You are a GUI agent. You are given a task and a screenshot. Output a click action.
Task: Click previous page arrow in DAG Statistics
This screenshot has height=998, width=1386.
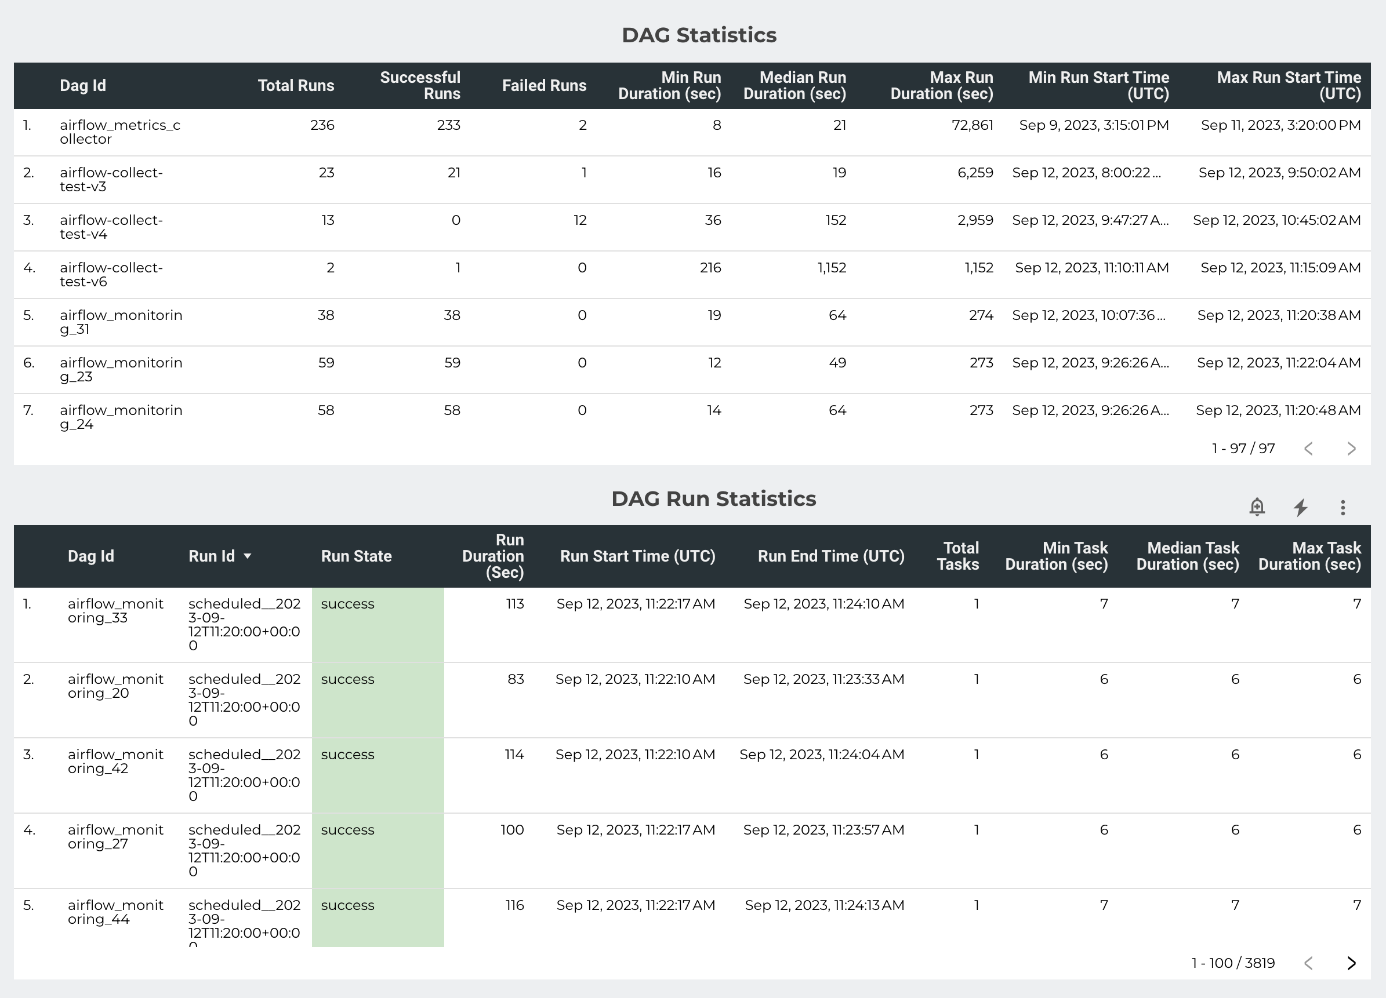pos(1308,449)
